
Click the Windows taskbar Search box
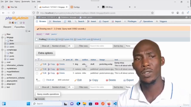[x=47, y=104]
